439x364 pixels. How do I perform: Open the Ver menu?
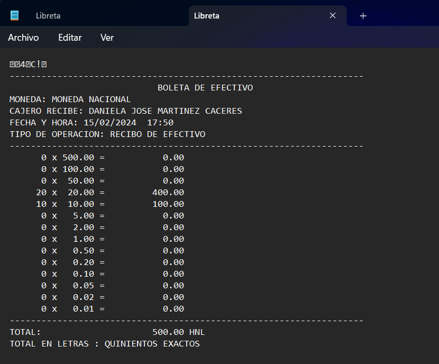point(107,38)
